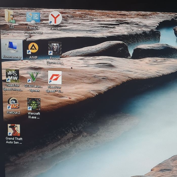Select the Компьютер desktop icon
This screenshot has height=177, width=177.
(12, 47)
